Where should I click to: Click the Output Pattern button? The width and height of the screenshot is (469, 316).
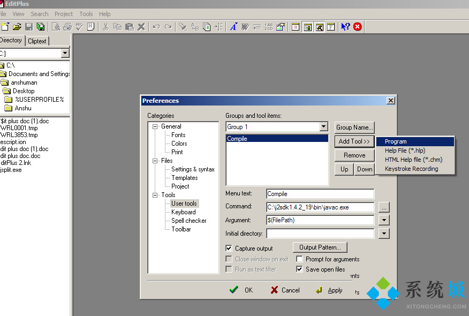[320, 247]
